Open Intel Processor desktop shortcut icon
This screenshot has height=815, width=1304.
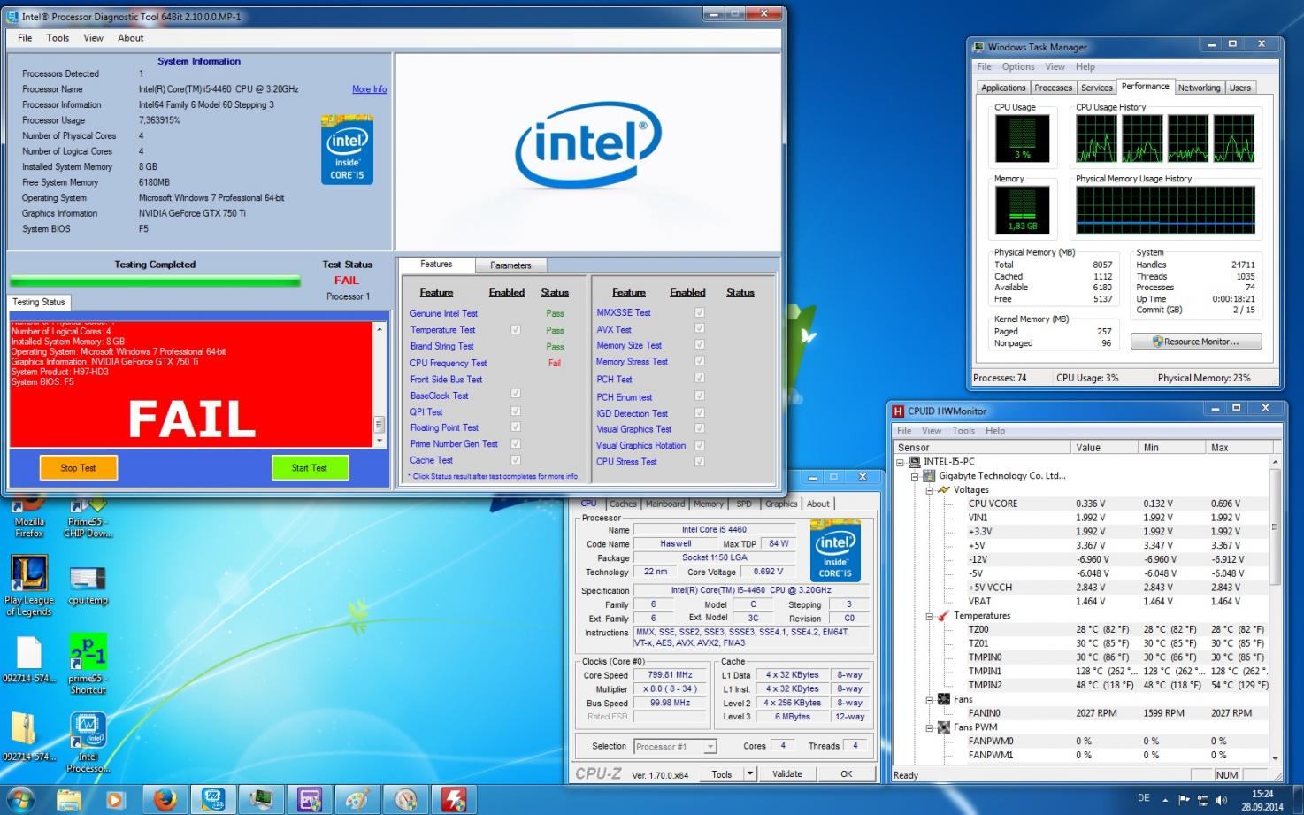(x=88, y=742)
